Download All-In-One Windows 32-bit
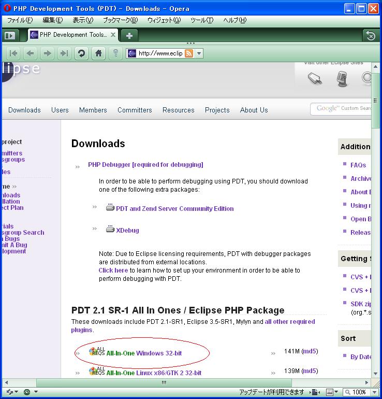Viewport: 382px width, 399px height. click(144, 353)
